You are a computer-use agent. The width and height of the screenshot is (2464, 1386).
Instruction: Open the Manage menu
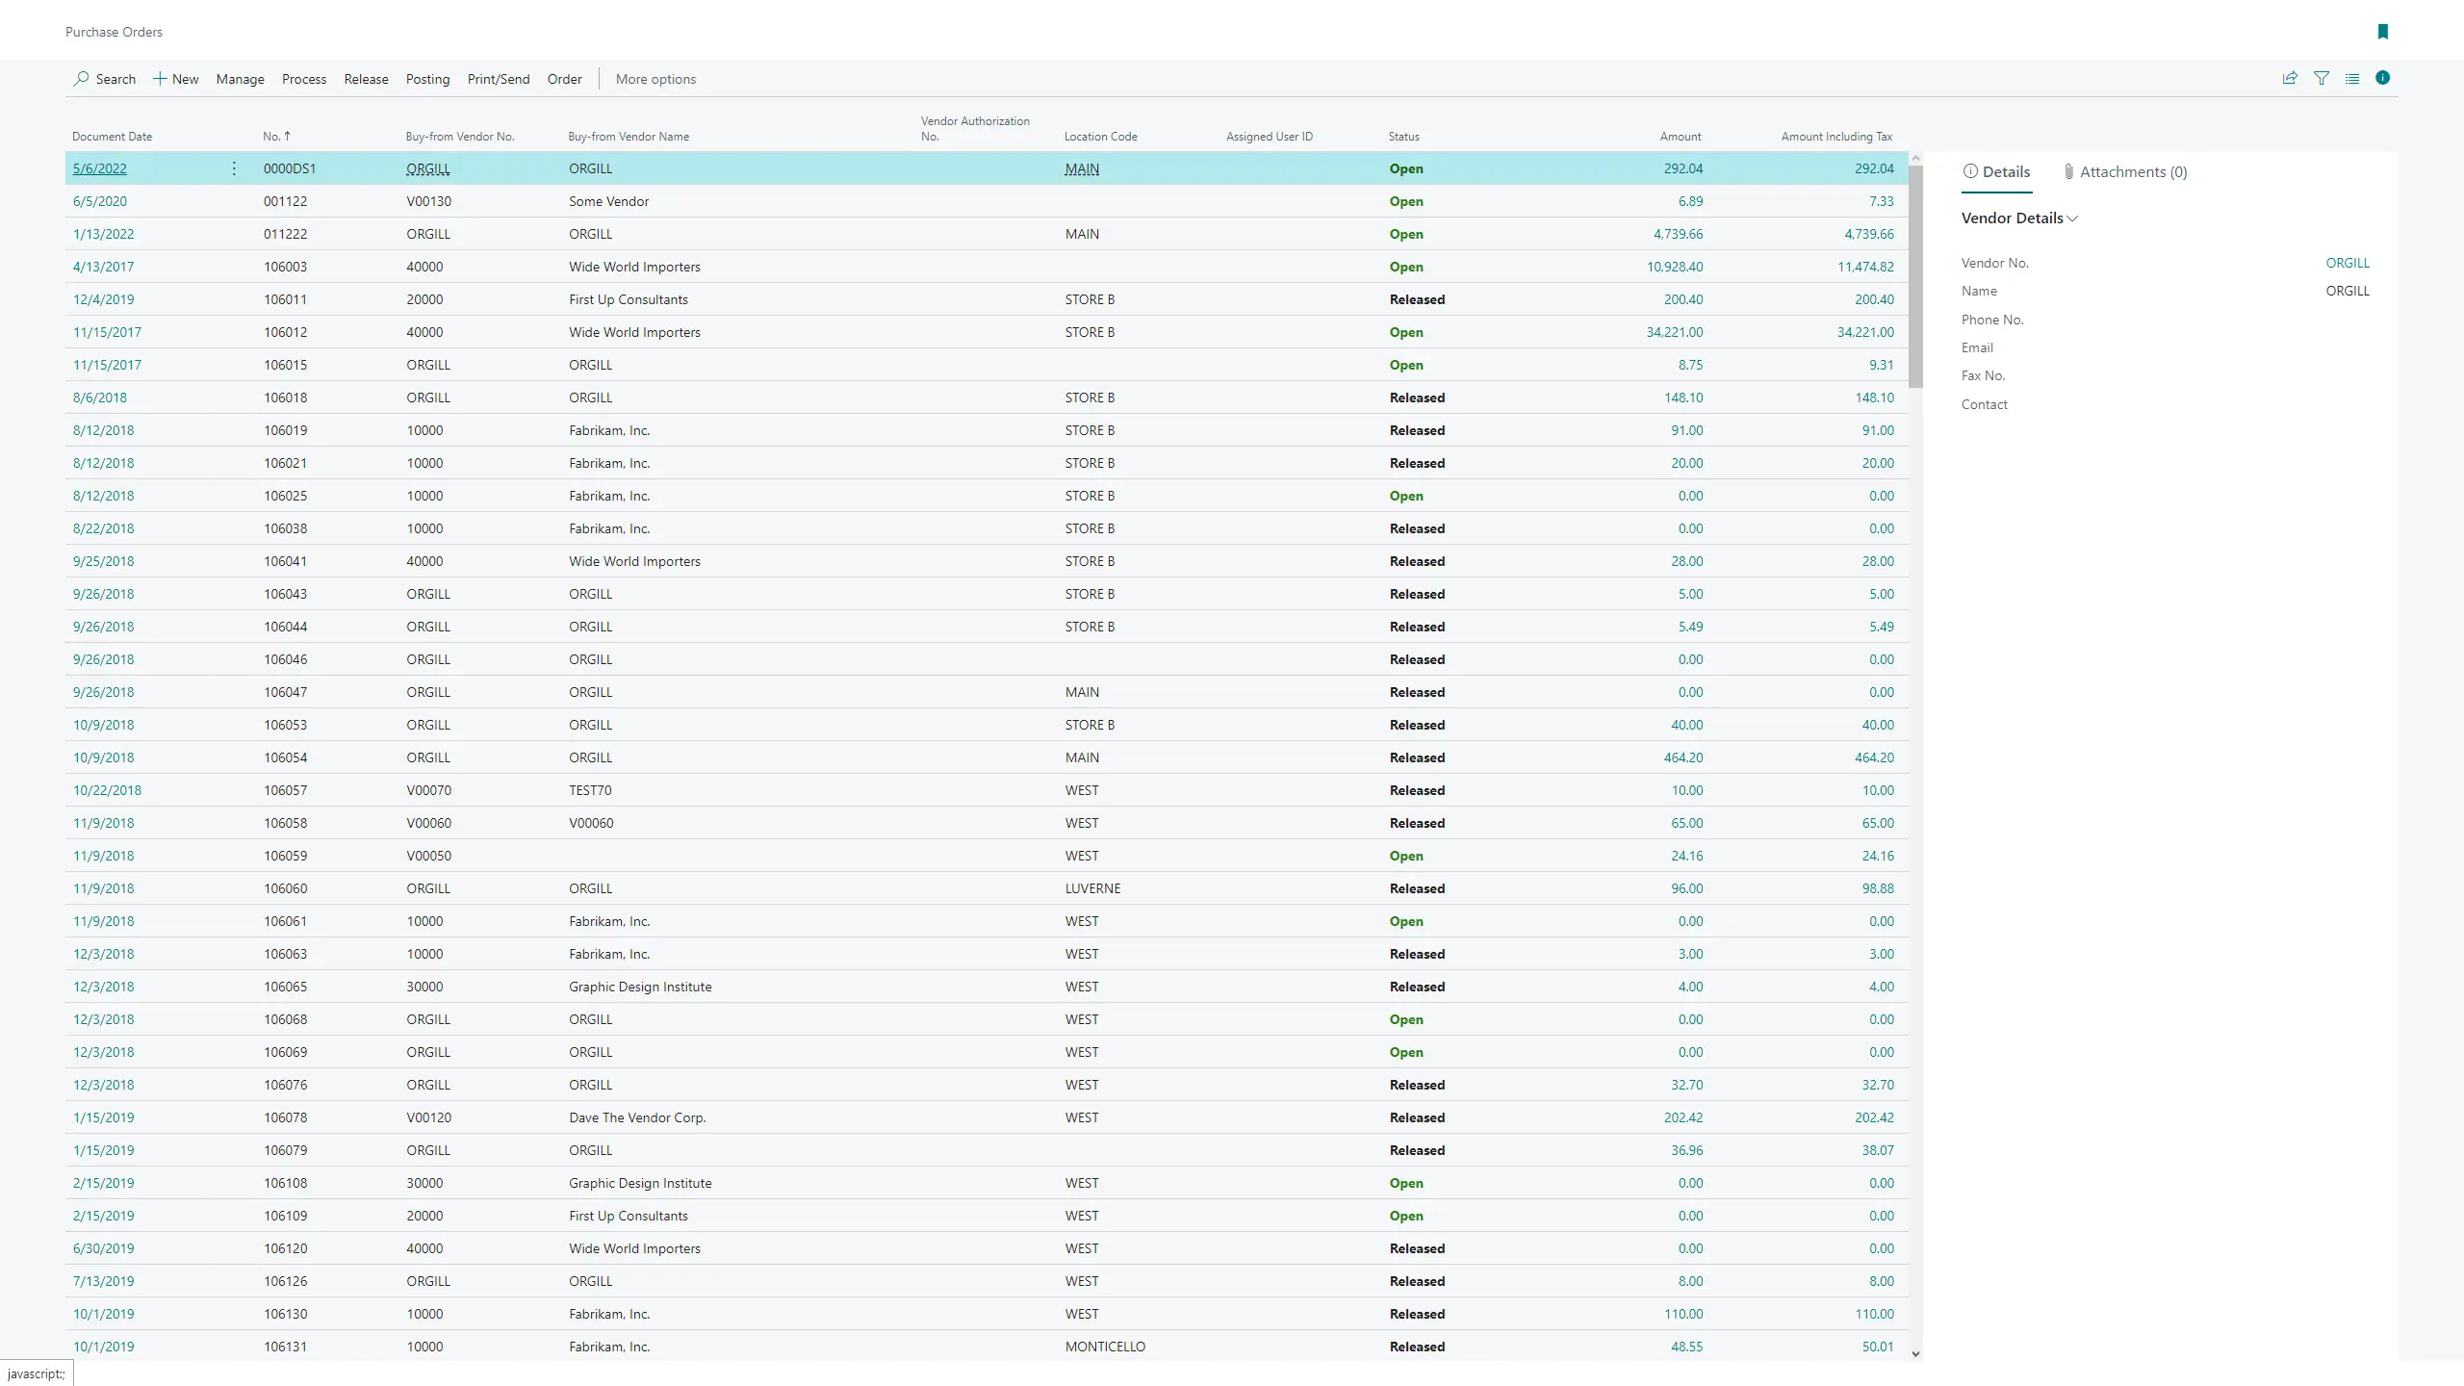pos(240,79)
